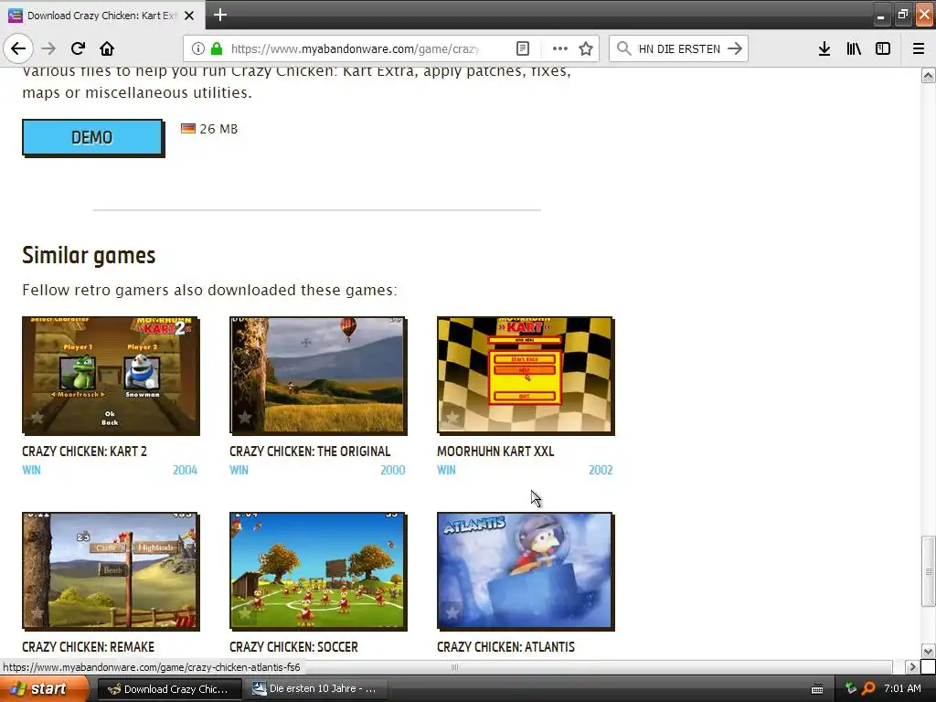Click the vertical scrollbar thumb
The width and height of the screenshot is (936, 702).
(929, 571)
